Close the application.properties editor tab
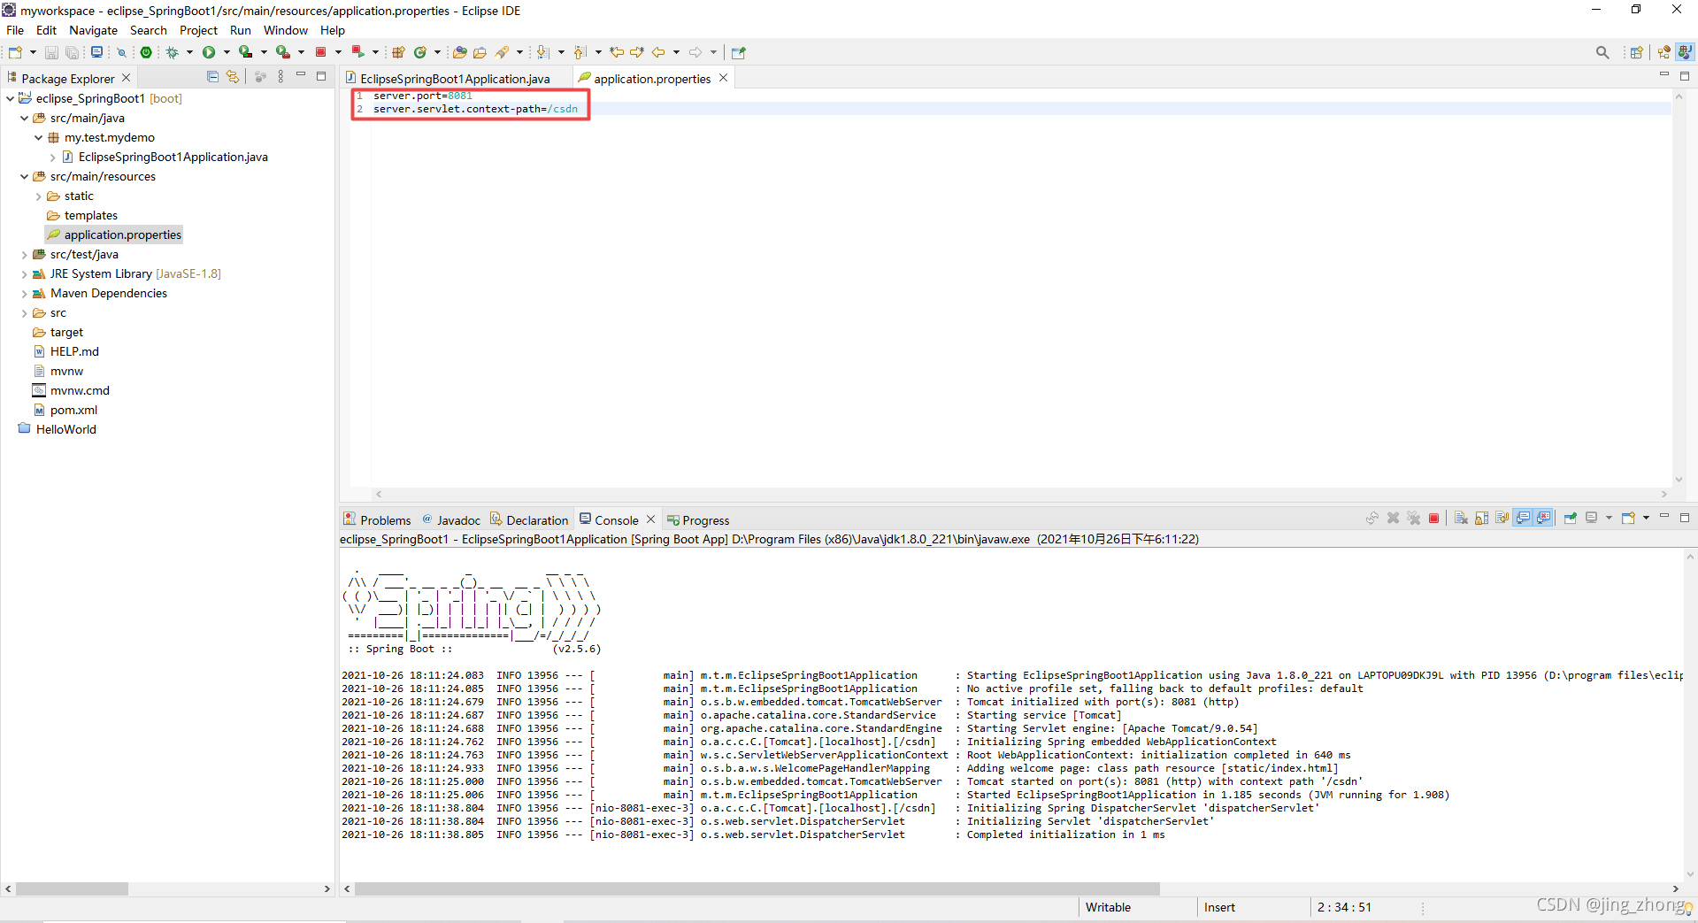1698x923 pixels. pos(724,78)
